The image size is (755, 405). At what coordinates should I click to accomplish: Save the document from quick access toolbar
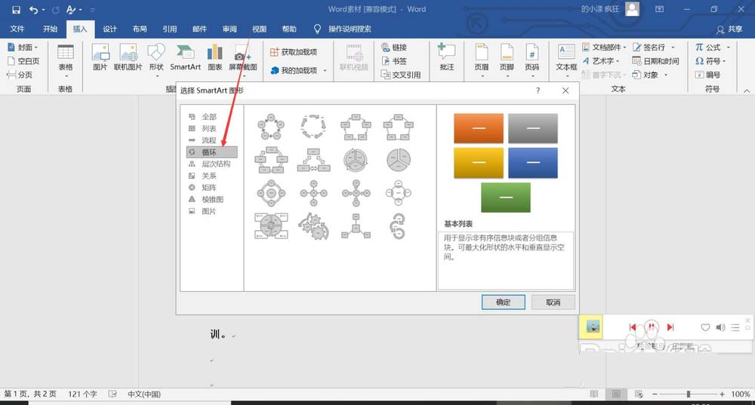(x=16, y=10)
